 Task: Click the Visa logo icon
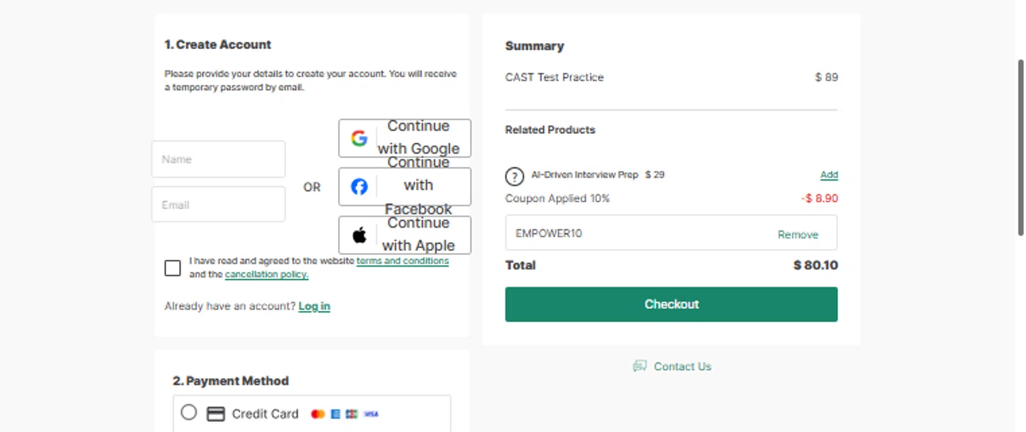[371, 414]
